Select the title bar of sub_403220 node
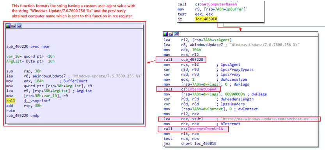325x150 pixels. [x=74, y=26]
